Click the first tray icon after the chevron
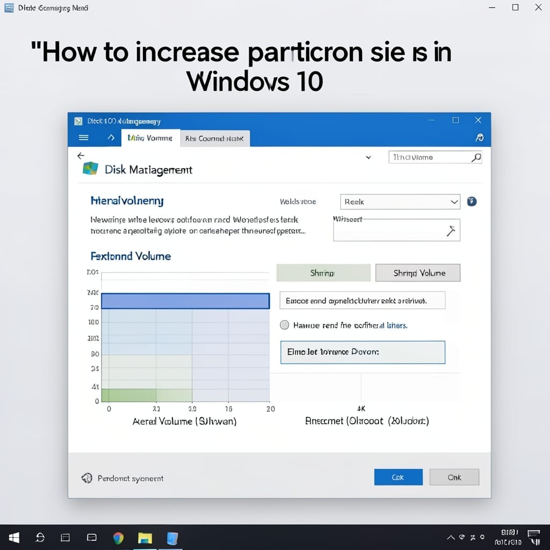550x550 pixels. (462, 537)
